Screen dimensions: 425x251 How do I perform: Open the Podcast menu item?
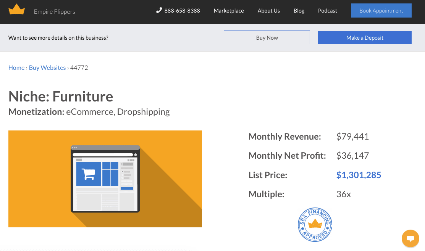[x=327, y=11]
